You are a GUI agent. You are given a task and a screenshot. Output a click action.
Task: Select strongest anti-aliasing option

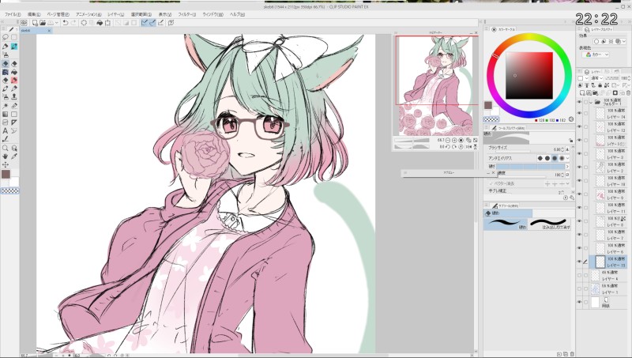(x=562, y=158)
